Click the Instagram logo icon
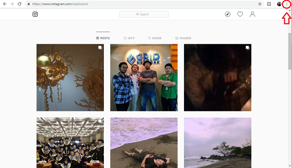The image size is (292, 168). [35, 14]
